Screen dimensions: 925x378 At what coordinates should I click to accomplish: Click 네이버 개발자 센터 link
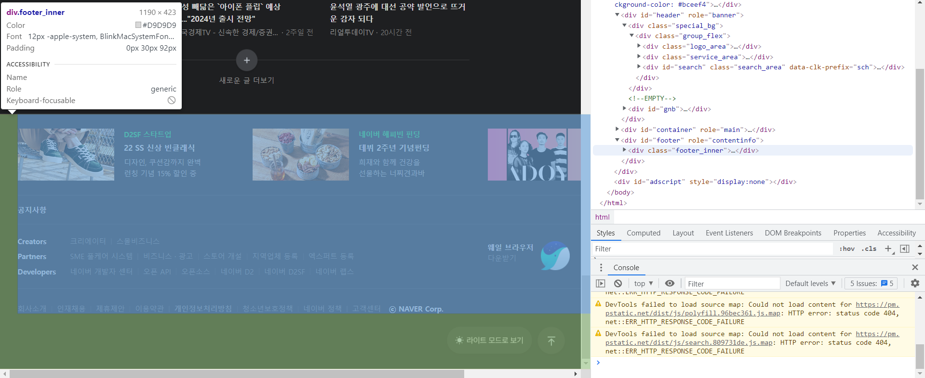(101, 272)
